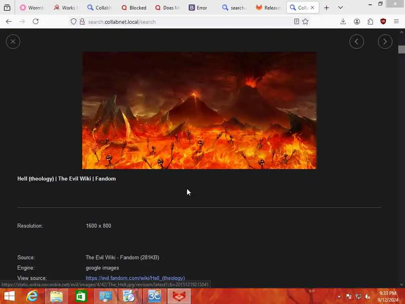Open the clock showing 9:33 PM

tap(388, 296)
